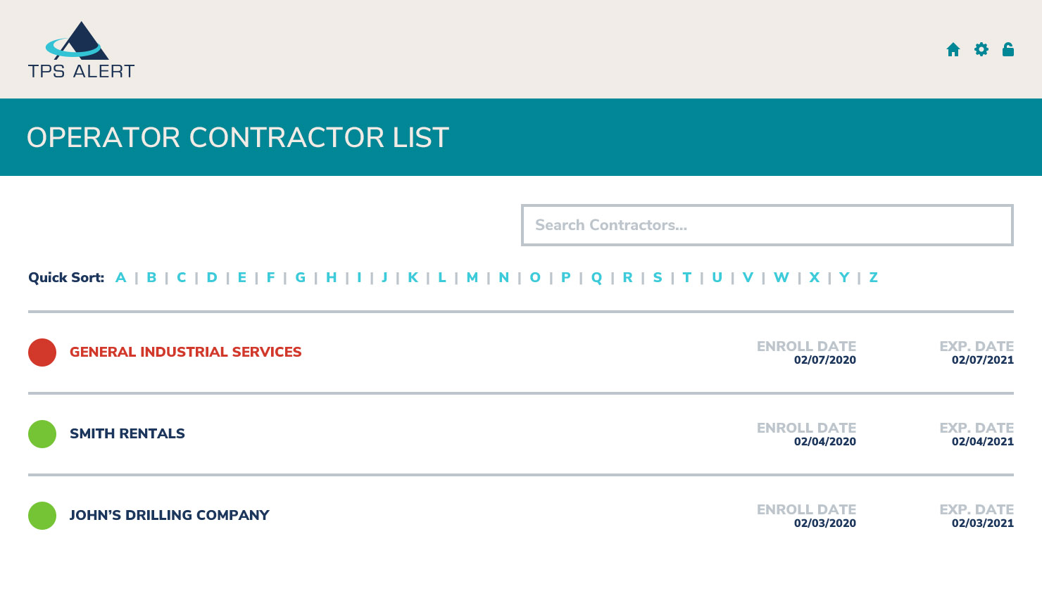Click the unlock padlock icon
The image size is (1042, 591).
click(x=1008, y=49)
